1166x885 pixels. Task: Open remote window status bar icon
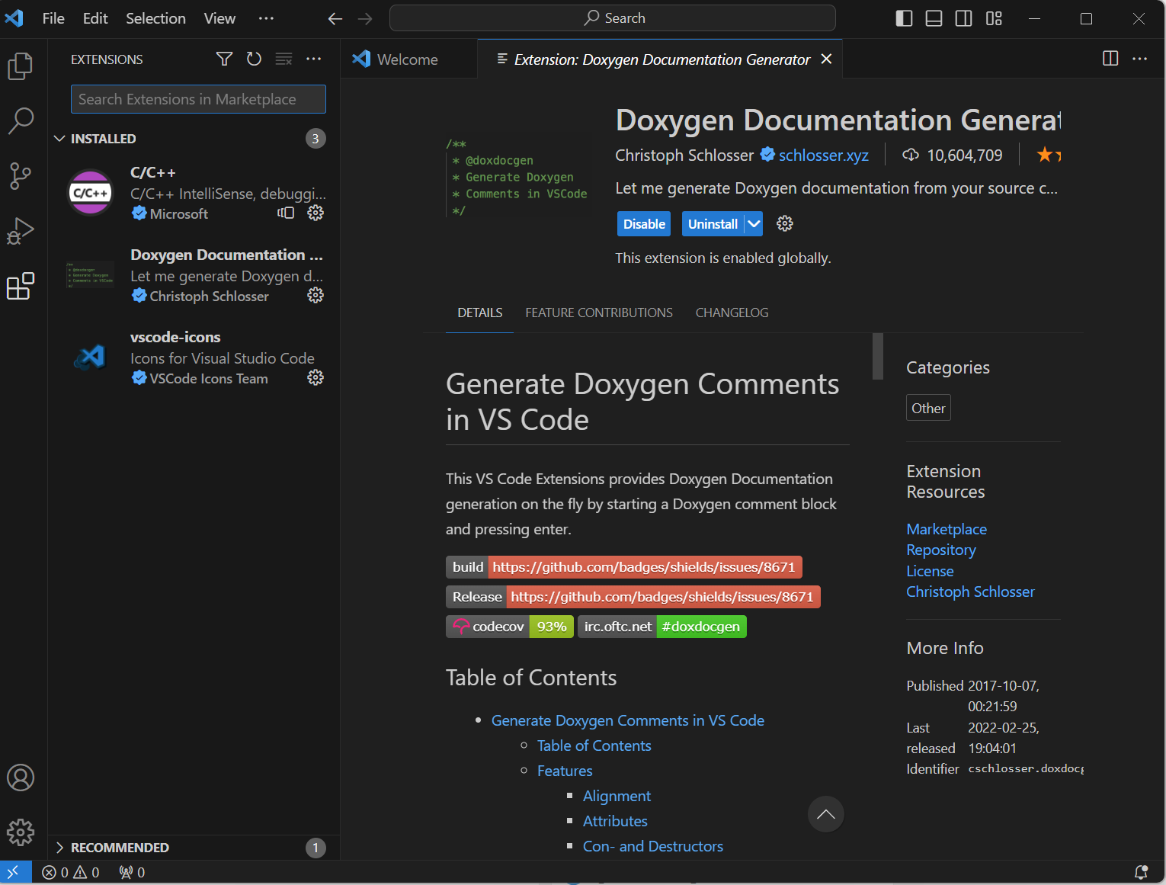pos(14,872)
